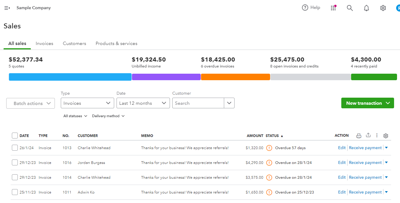Check notifications via the bell icon
Image resolution: width=400 pixels, height=203 pixels.
coord(366,8)
